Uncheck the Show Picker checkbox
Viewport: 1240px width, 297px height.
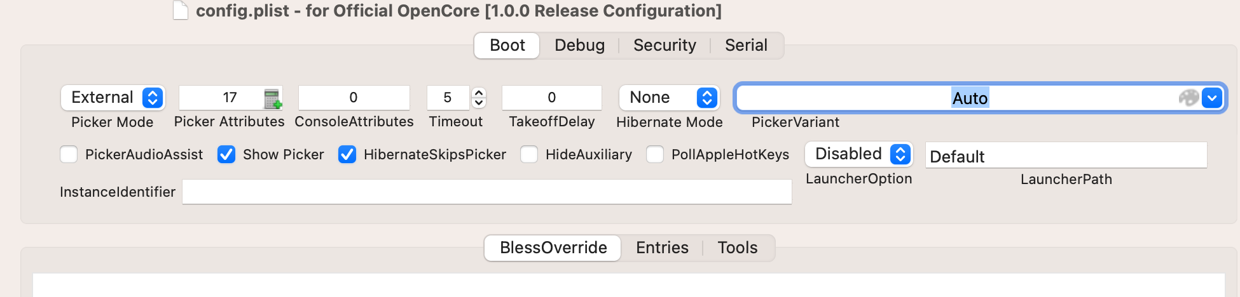coord(226,154)
